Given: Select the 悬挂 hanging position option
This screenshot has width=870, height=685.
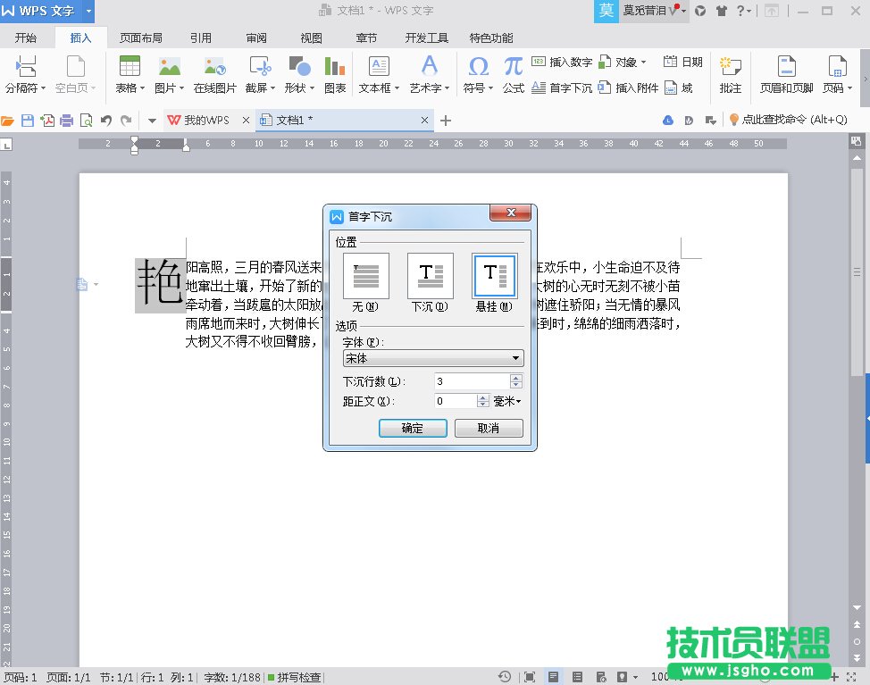Looking at the screenshot, I should [x=494, y=276].
